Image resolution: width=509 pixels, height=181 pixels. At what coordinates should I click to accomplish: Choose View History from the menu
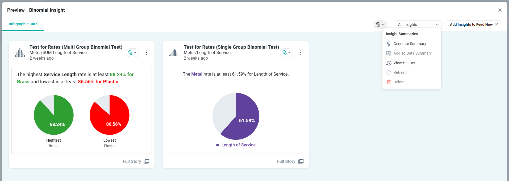(x=404, y=63)
